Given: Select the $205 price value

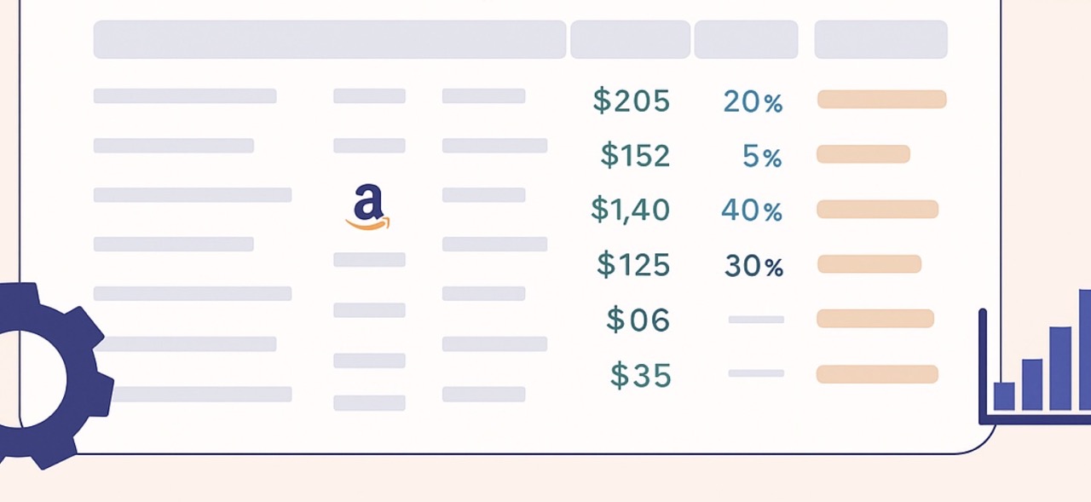Looking at the screenshot, I should click(632, 101).
